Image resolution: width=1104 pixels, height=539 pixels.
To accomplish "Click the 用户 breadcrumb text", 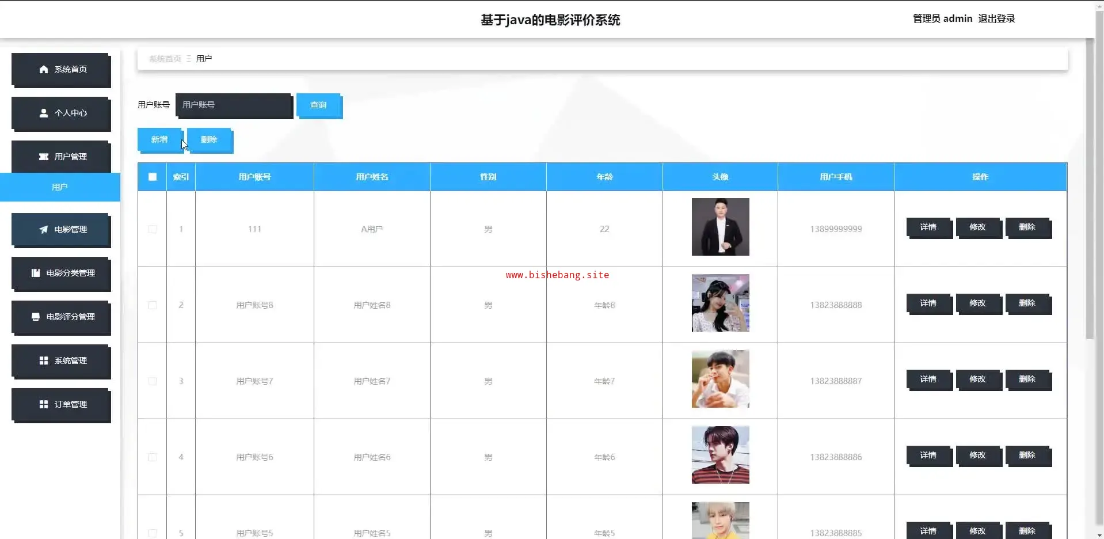I will (x=204, y=59).
